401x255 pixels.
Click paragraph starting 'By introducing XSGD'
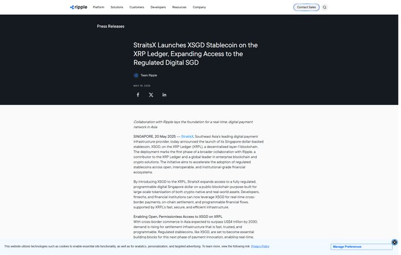tap(196, 194)
